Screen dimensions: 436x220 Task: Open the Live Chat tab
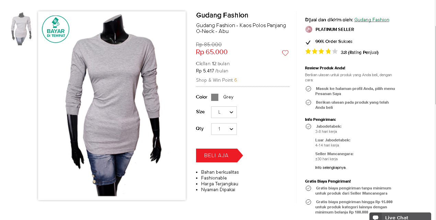[400, 217]
